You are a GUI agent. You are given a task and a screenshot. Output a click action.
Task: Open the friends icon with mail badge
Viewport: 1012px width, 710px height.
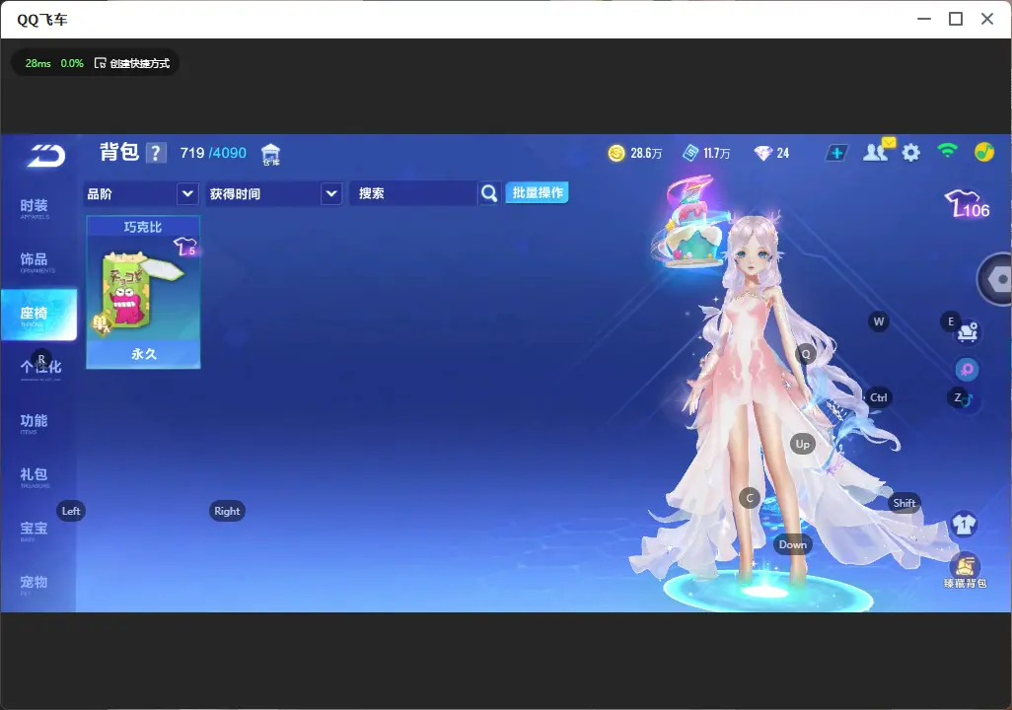pos(878,151)
